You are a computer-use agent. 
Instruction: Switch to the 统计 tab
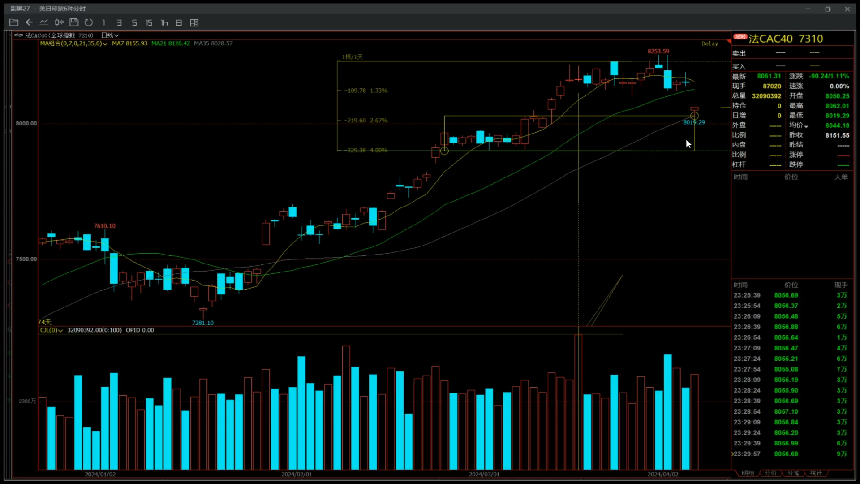[x=816, y=473]
